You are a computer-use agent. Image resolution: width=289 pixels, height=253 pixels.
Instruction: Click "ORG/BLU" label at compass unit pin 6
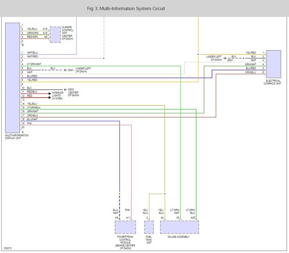(251, 72)
